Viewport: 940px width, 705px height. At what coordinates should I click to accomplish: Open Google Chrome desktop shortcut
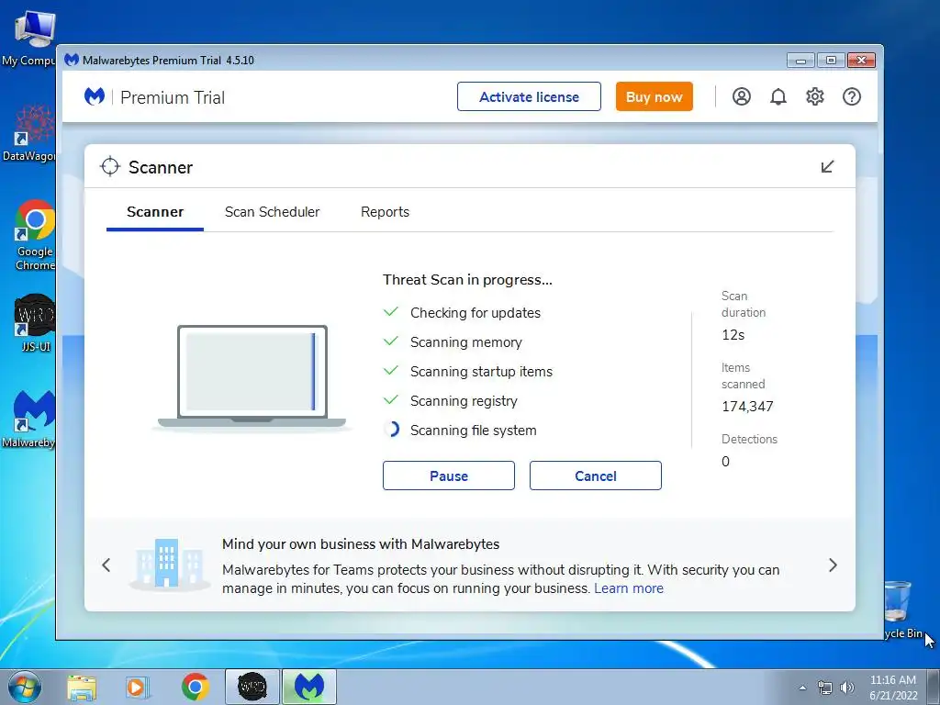35,235
